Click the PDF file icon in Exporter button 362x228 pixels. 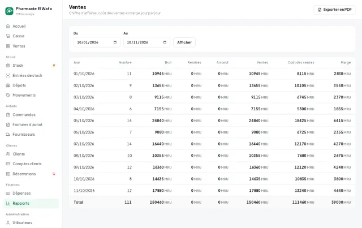click(x=320, y=10)
